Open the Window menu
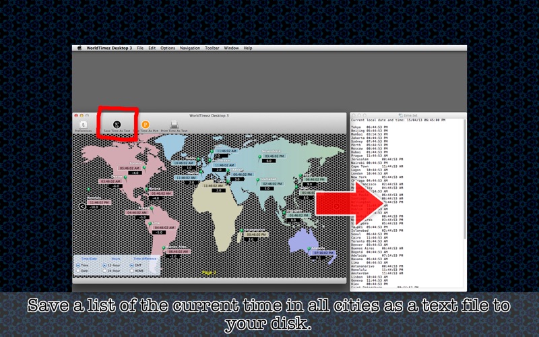The height and width of the screenshot is (337, 539). (231, 48)
